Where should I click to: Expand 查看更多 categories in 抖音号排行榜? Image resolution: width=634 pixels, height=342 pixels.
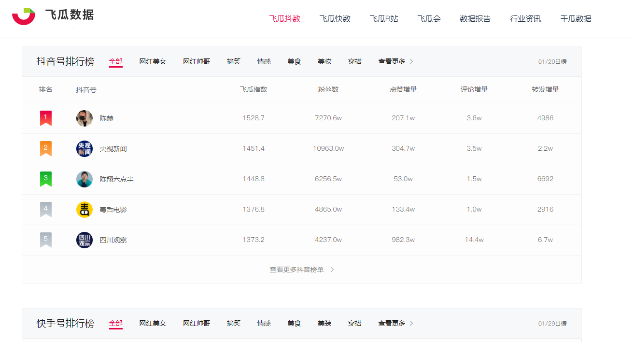point(395,61)
